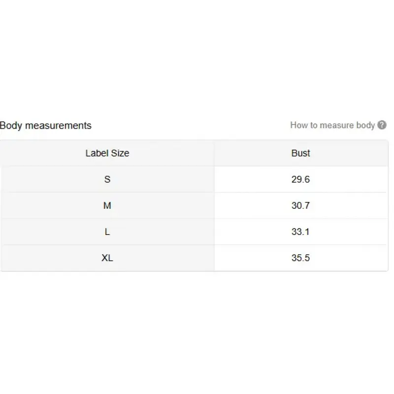Pick the bust measurement for size M
Viewport: 394px width, 394px height.
(x=300, y=205)
